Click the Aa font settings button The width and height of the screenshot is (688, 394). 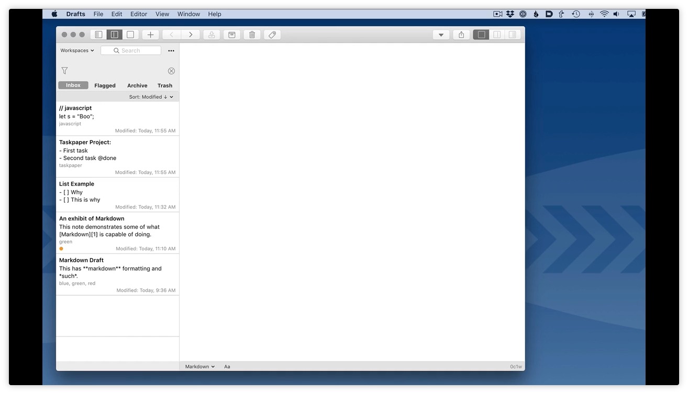point(227,367)
